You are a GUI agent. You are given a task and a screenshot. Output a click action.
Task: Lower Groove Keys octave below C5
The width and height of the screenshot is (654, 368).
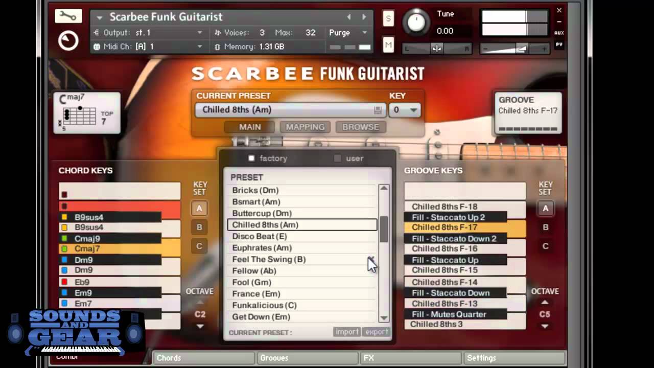point(545,326)
